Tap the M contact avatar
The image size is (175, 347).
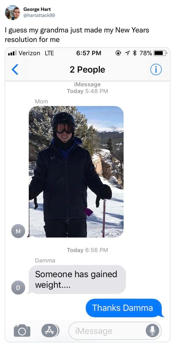tap(18, 231)
